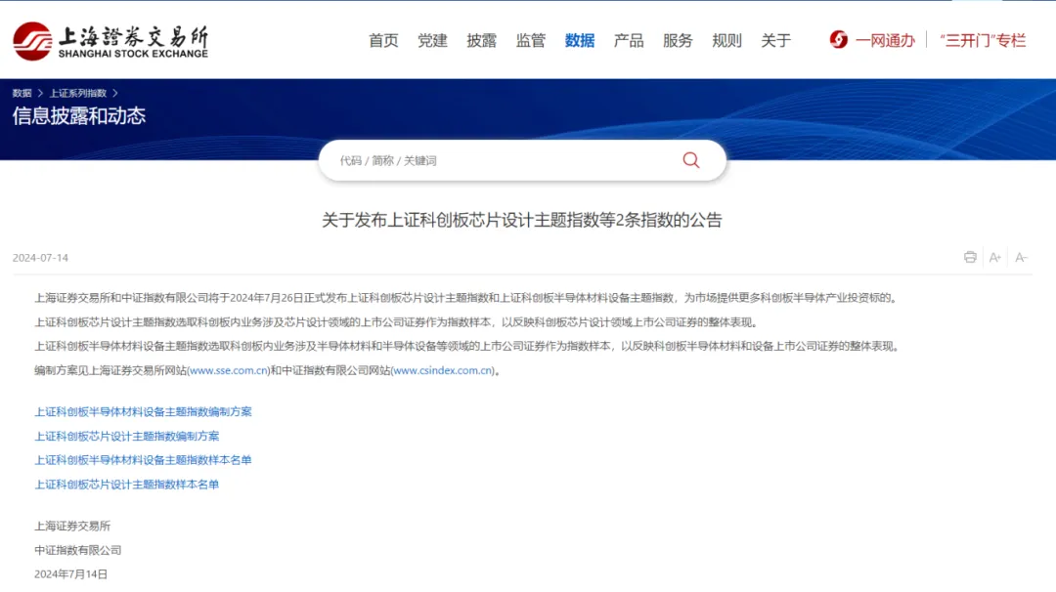Screen dimensions: 1056x592
Task: Click the 代码/简称/关键词 search input field
Action: (x=440, y=160)
